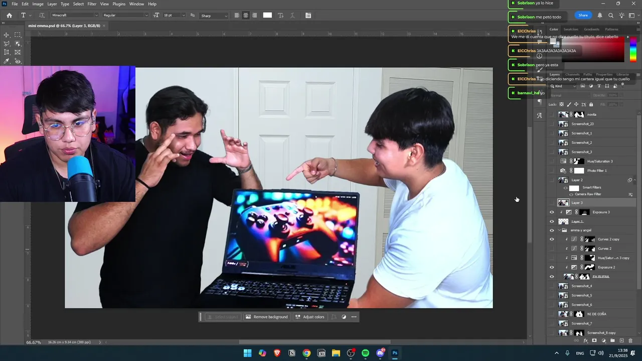Open Spotify from the taskbar
This screenshot has height=361, width=642.
[x=365, y=353]
